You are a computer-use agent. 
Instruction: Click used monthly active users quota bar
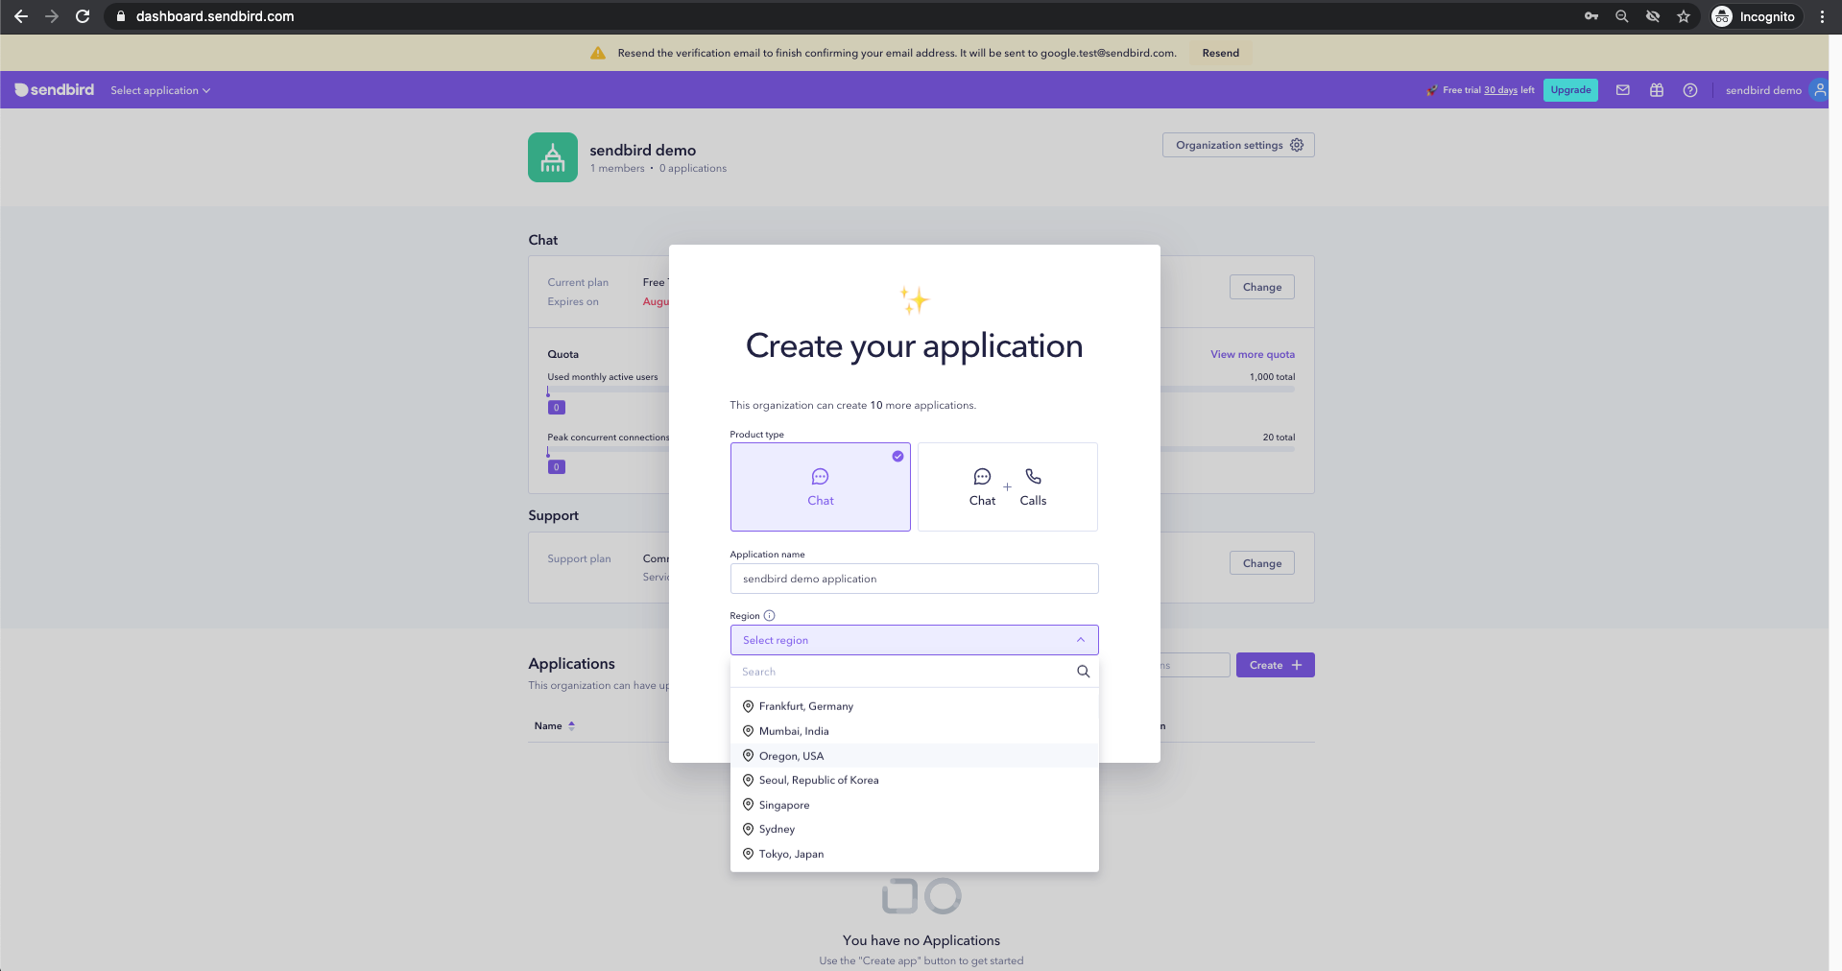(x=609, y=389)
